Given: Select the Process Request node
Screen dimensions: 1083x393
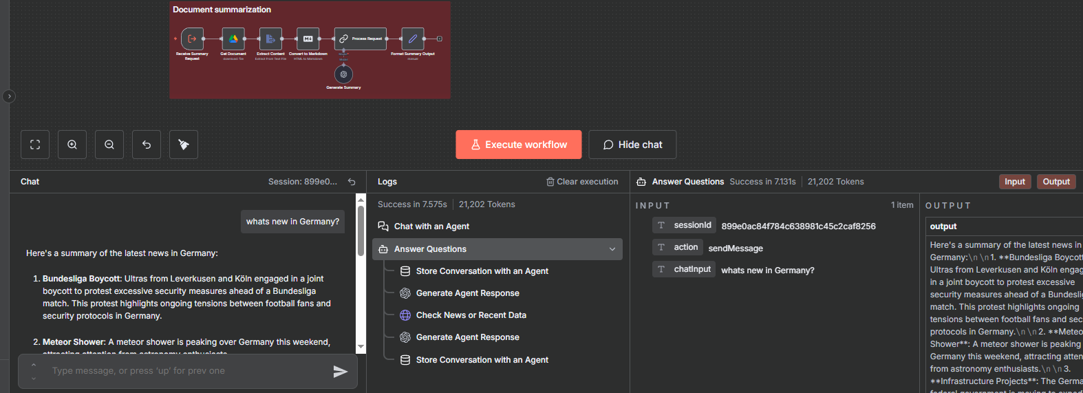Looking at the screenshot, I should pos(361,39).
